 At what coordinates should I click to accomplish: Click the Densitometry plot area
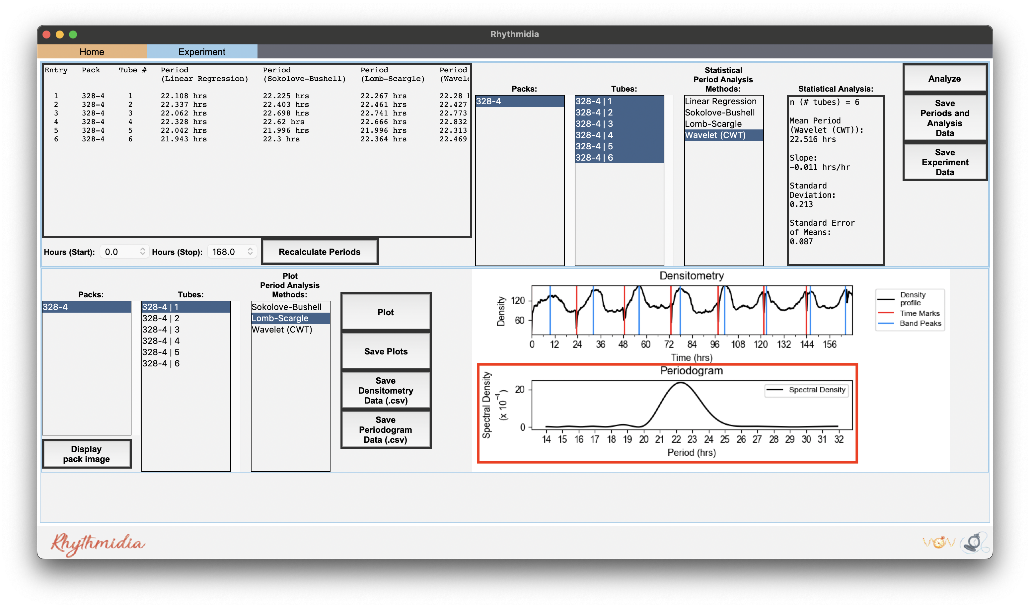(692, 310)
